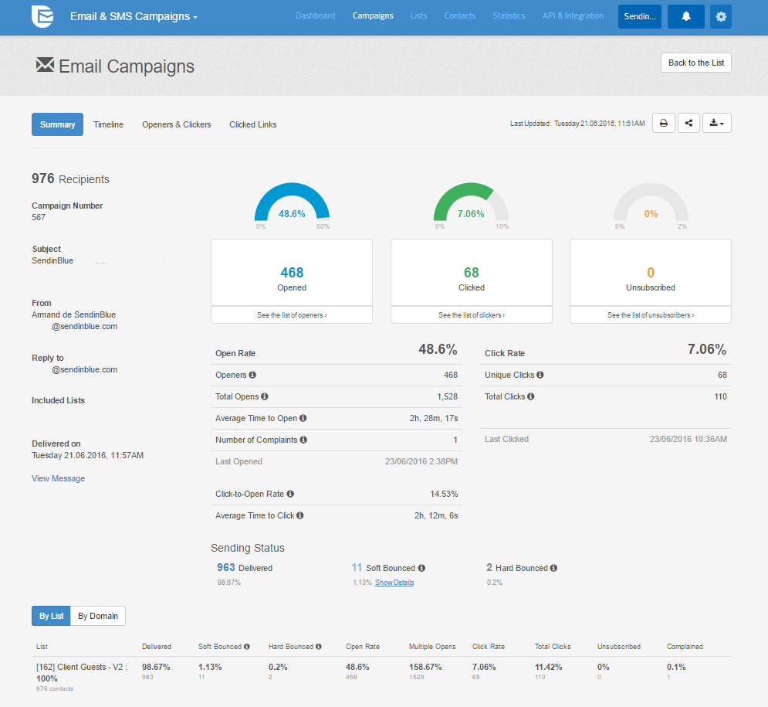Open the settings gear menu
The height and width of the screenshot is (707, 768).
coord(720,16)
